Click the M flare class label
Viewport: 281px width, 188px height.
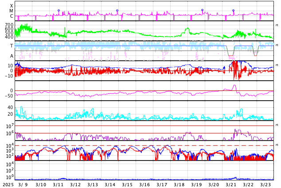coord(12,11)
